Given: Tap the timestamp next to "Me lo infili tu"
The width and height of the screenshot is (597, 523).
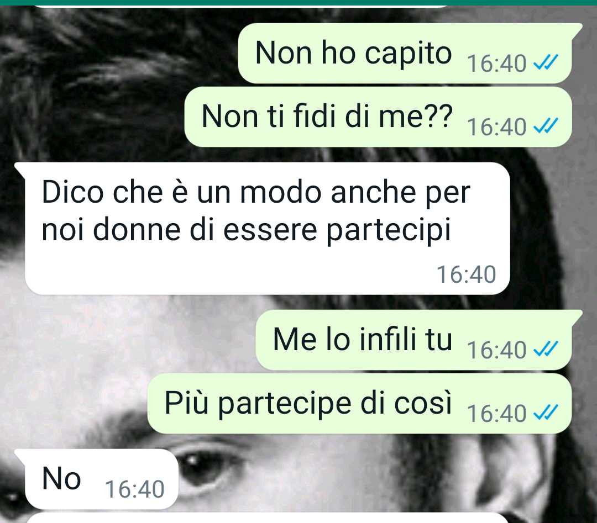Looking at the screenshot, I should point(496,350).
